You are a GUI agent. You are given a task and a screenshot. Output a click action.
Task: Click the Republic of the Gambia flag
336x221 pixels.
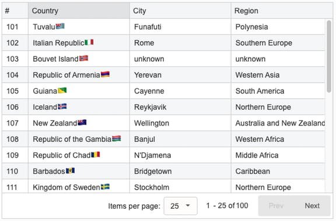tap(116, 139)
